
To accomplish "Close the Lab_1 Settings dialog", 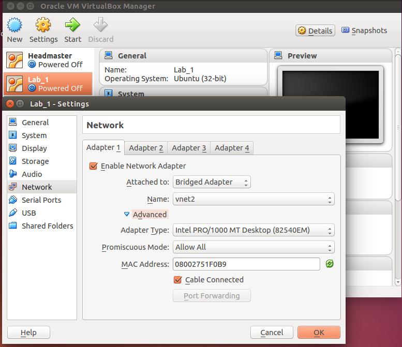I will 10,103.
